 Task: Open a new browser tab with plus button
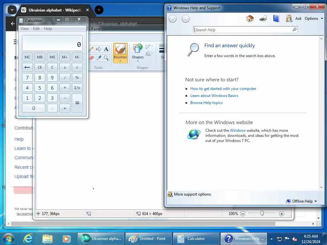point(99,10)
